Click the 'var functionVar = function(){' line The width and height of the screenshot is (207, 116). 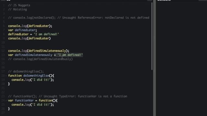click(x=33, y=101)
